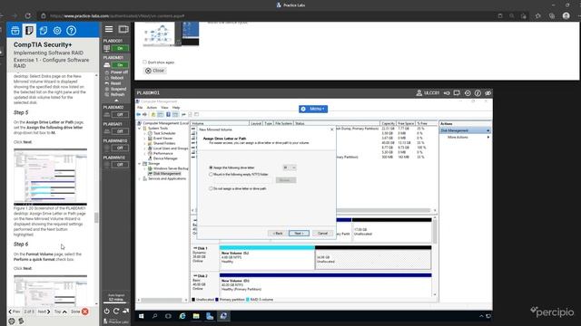Click the monitor icon in PLABDM01 header
The image size is (581, 326).
(x=457, y=93)
